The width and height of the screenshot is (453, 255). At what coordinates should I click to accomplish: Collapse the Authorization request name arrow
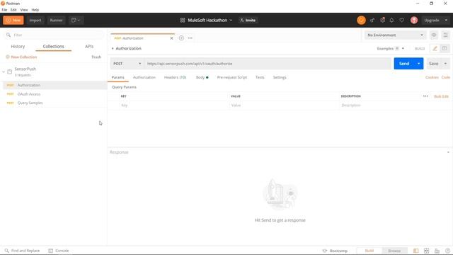[113, 49]
